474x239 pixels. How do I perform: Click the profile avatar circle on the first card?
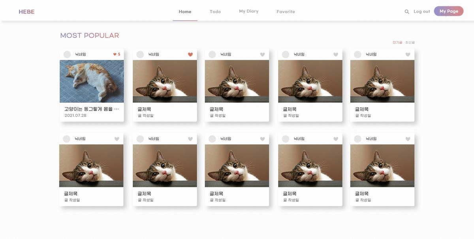pos(67,54)
